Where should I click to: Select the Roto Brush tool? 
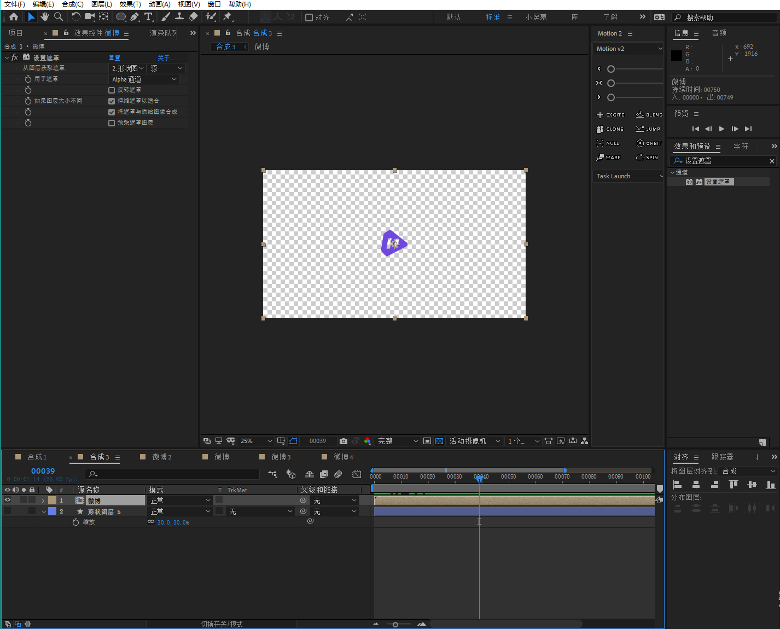click(211, 17)
